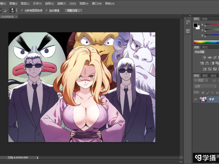Viewport: 219px width, 164px height.
Task: Lock all padlock icon
Action: coord(217,93)
